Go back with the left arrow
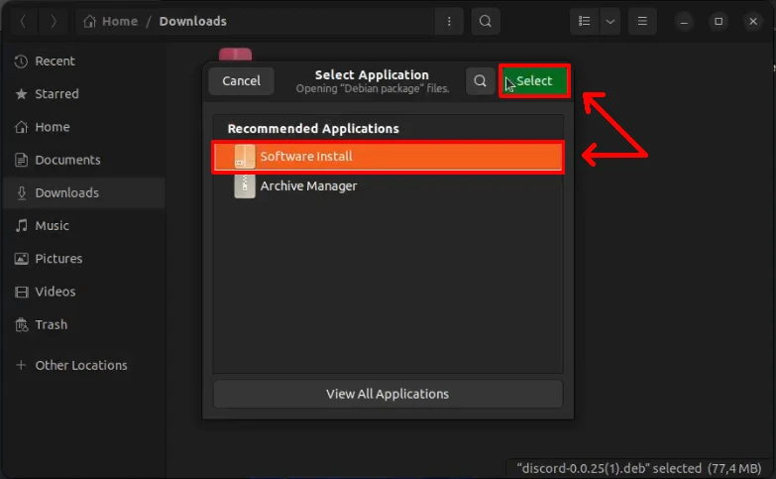776x479 pixels. [23, 21]
